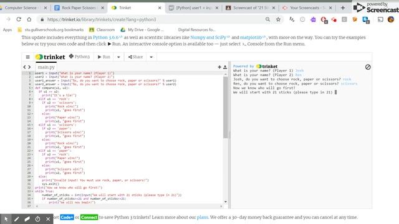The image size is (399, 224).
Task: Open the Apps bookmarks shortcut
Action: point(7,30)
